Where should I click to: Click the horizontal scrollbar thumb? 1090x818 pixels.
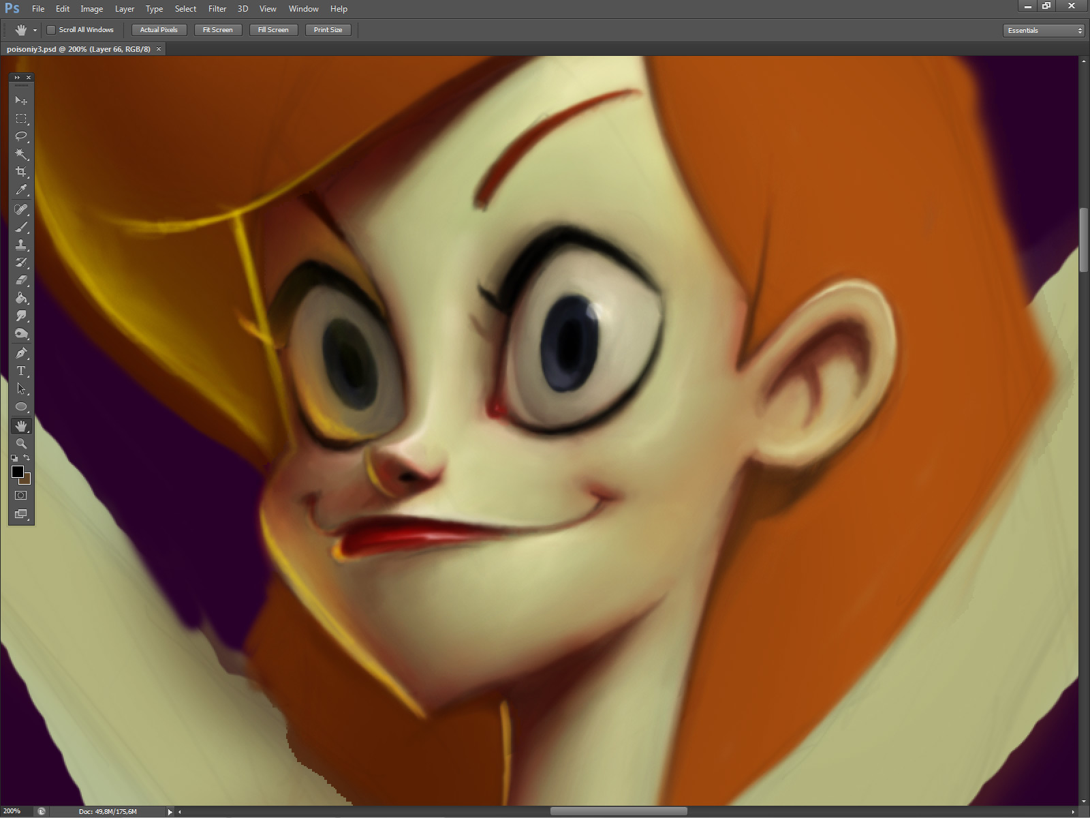619,811
